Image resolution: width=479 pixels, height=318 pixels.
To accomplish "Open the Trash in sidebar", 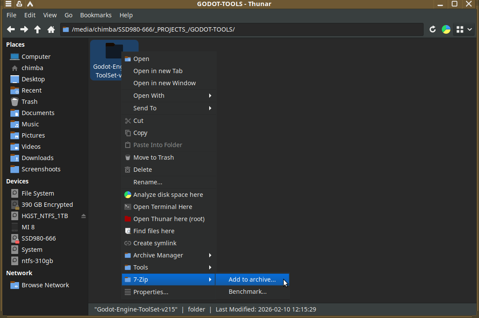I will 46,102.
